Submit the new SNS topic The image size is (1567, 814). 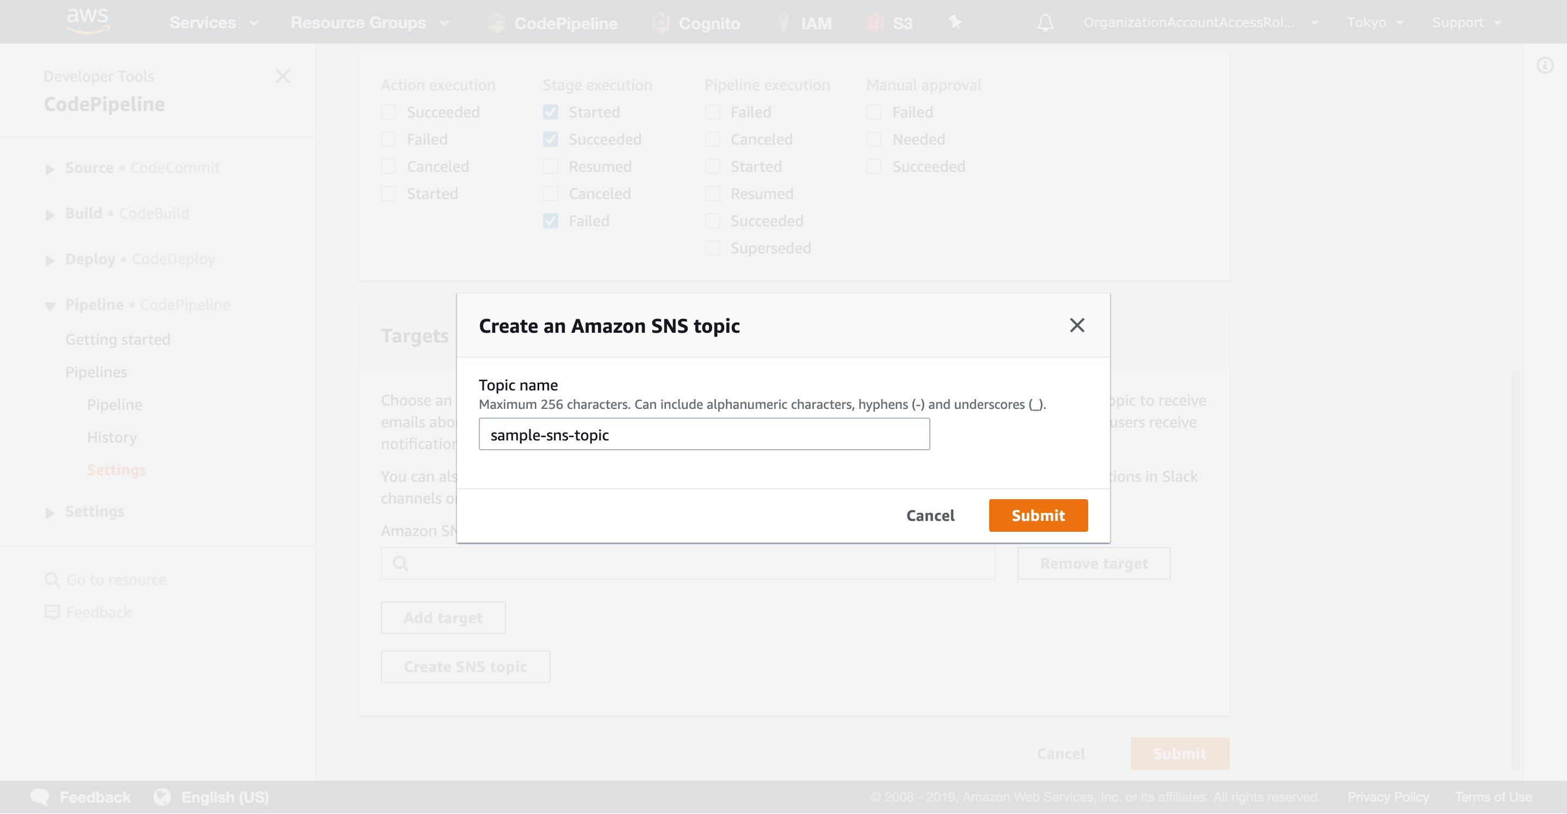pos(1038,515)
